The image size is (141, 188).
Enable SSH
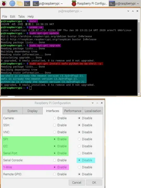[60, 125]
